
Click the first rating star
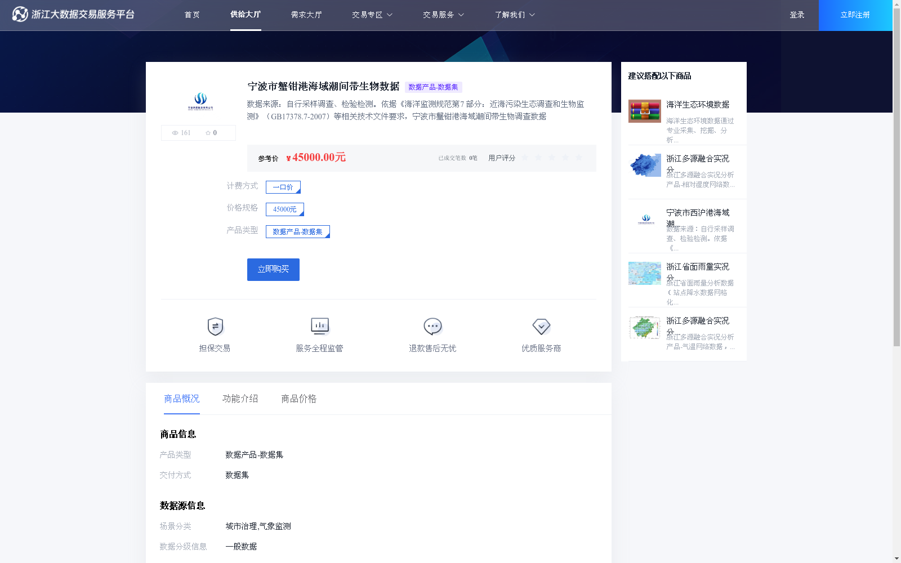click(525, 158)
